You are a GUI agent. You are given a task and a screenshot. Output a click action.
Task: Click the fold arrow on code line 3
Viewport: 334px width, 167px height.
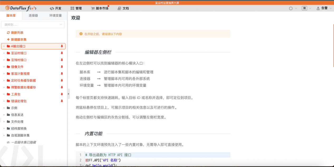coord(83,165)
